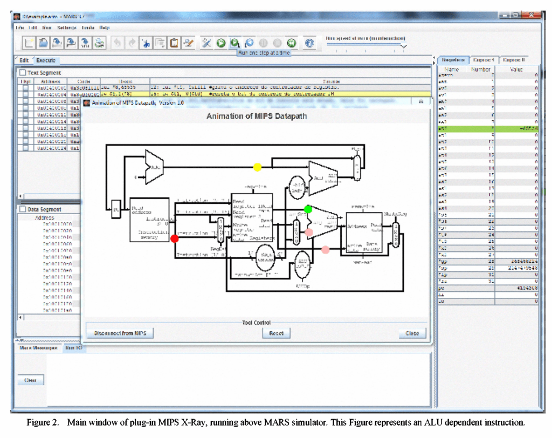The height and width of the screenshot is (438, 552).
Task: Click the Text Segment panel title checkbox
Action: coord(23,73)
